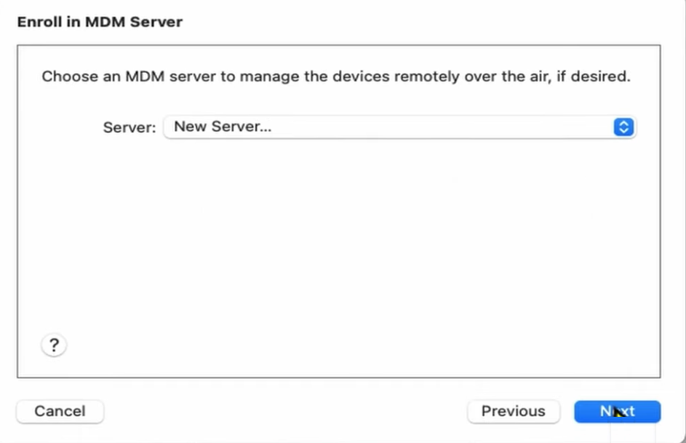Go back using Previous
This screenshot has height=443, width=686.
[514, 411]
